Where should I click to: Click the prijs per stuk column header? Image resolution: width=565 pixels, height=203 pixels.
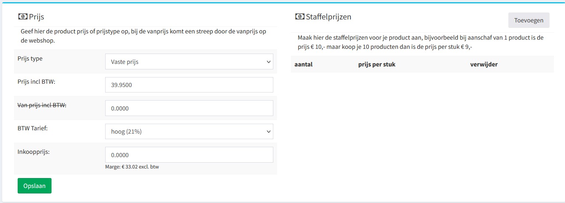point(377,65)
